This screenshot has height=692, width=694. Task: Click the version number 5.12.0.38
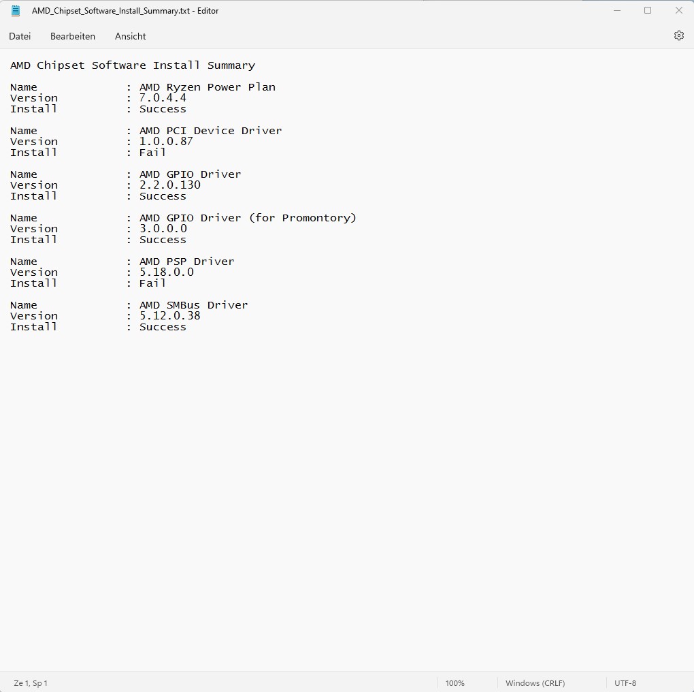pyautogui.click(x=170, y=316)
